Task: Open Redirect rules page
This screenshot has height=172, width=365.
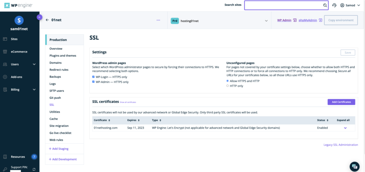Action: (59, 70)
